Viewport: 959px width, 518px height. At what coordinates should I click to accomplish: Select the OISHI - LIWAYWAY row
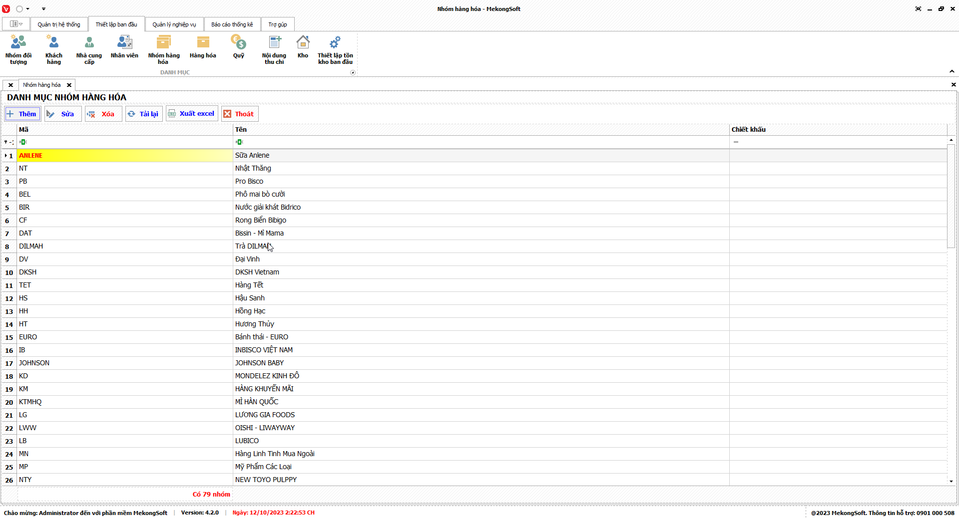pos(474,428)
